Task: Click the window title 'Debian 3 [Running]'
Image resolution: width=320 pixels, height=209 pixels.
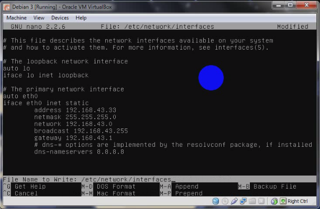Action: click(x=62, y=7)
